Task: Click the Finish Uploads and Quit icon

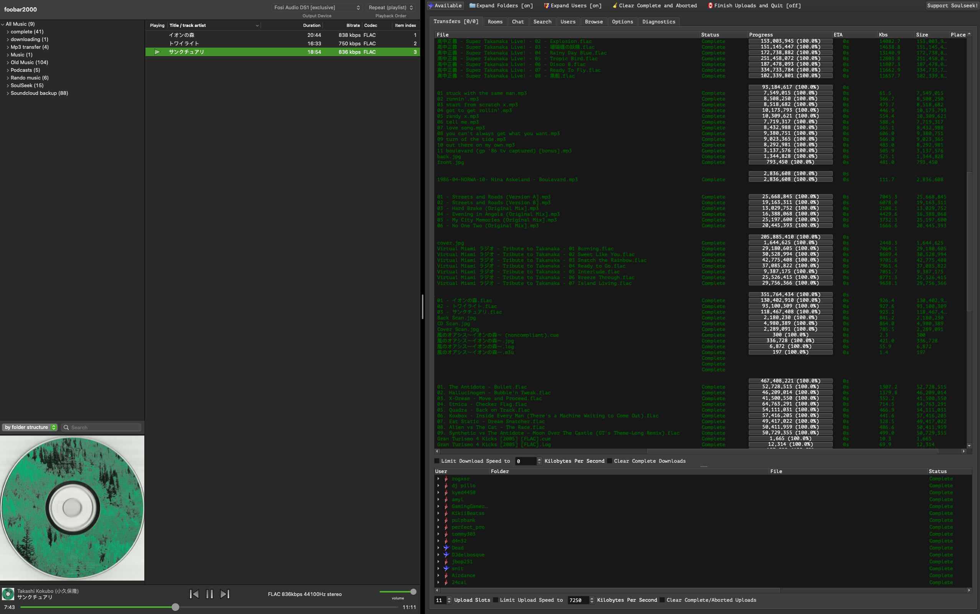Action: (x=711, y=6)
